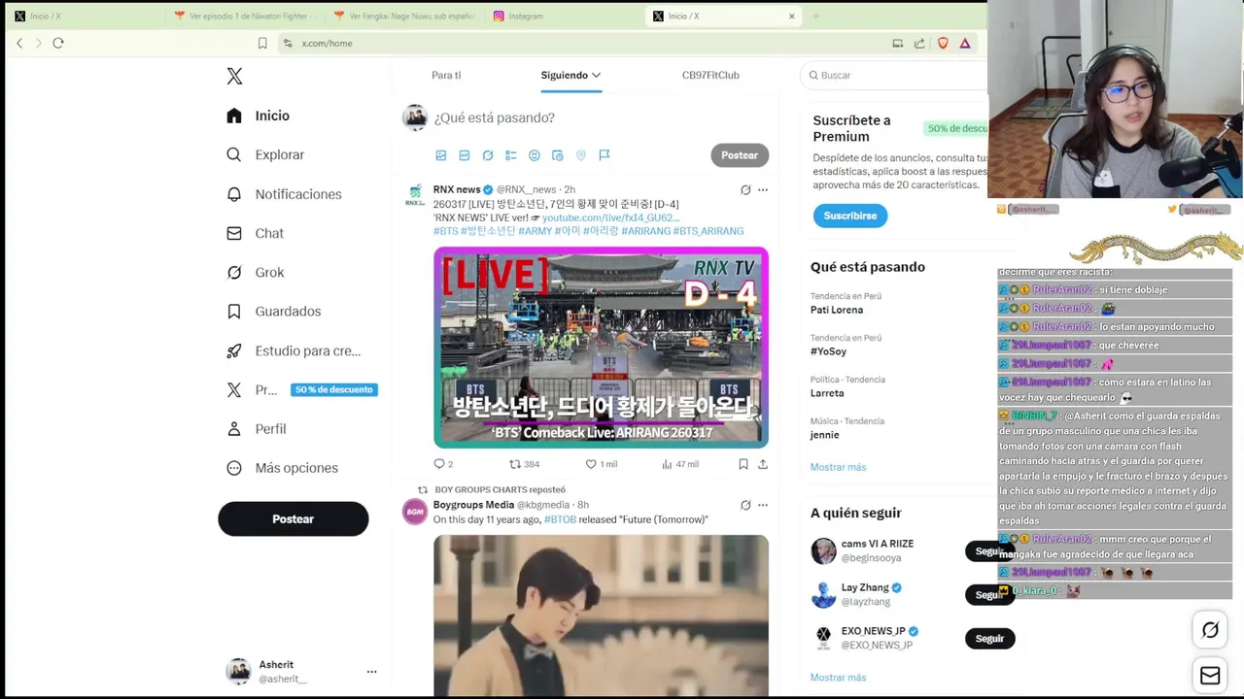Click the bookmark icon beside address bar
Image resolution: width=1244 pixels, height=699 pixels.
click(262, 43)
